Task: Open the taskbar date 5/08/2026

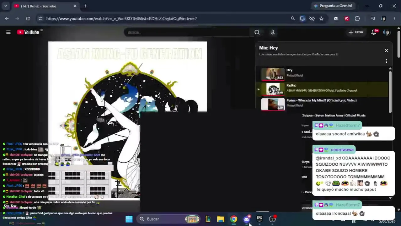Action: point(387,221)
